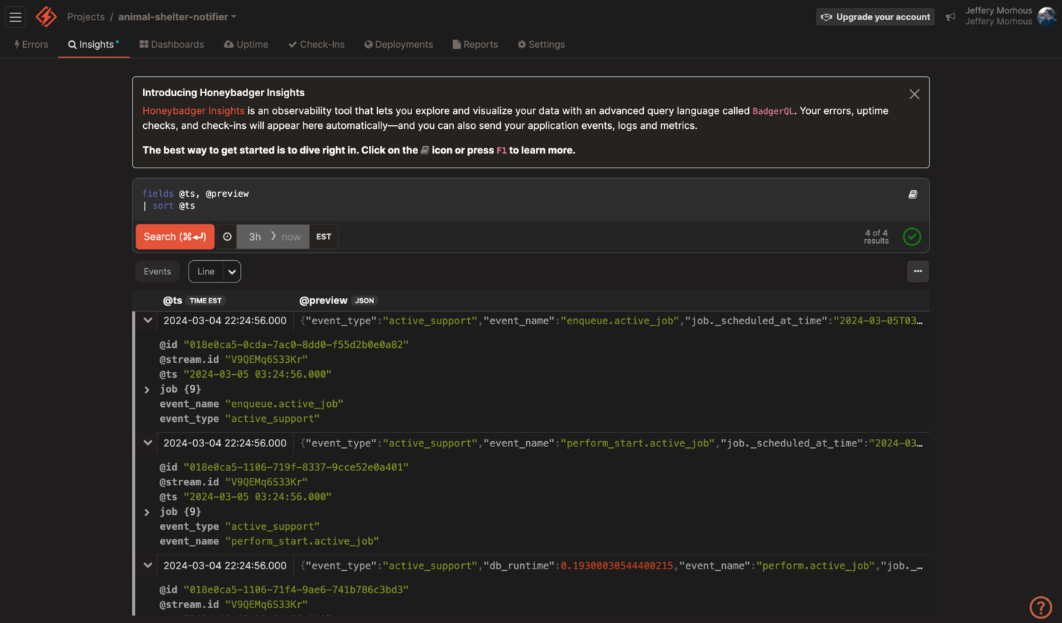Click the @preview column header
Image resolution: width=1062 pixels, height=623 pixels.
click(323, 300)
